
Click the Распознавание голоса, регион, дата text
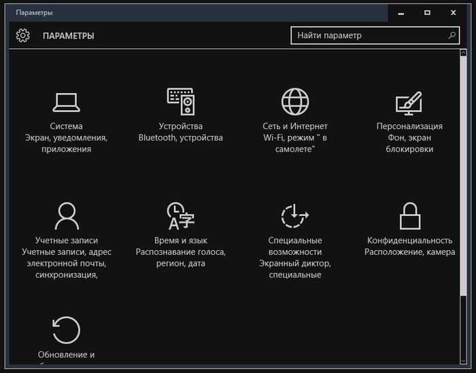181,257
